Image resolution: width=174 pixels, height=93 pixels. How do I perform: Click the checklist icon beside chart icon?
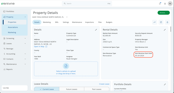tap(161, 22)
